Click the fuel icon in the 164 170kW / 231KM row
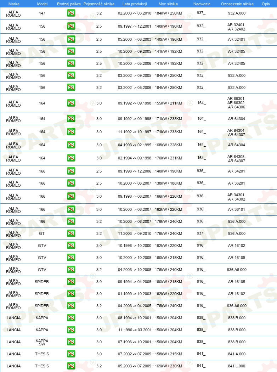 (71, 158)
